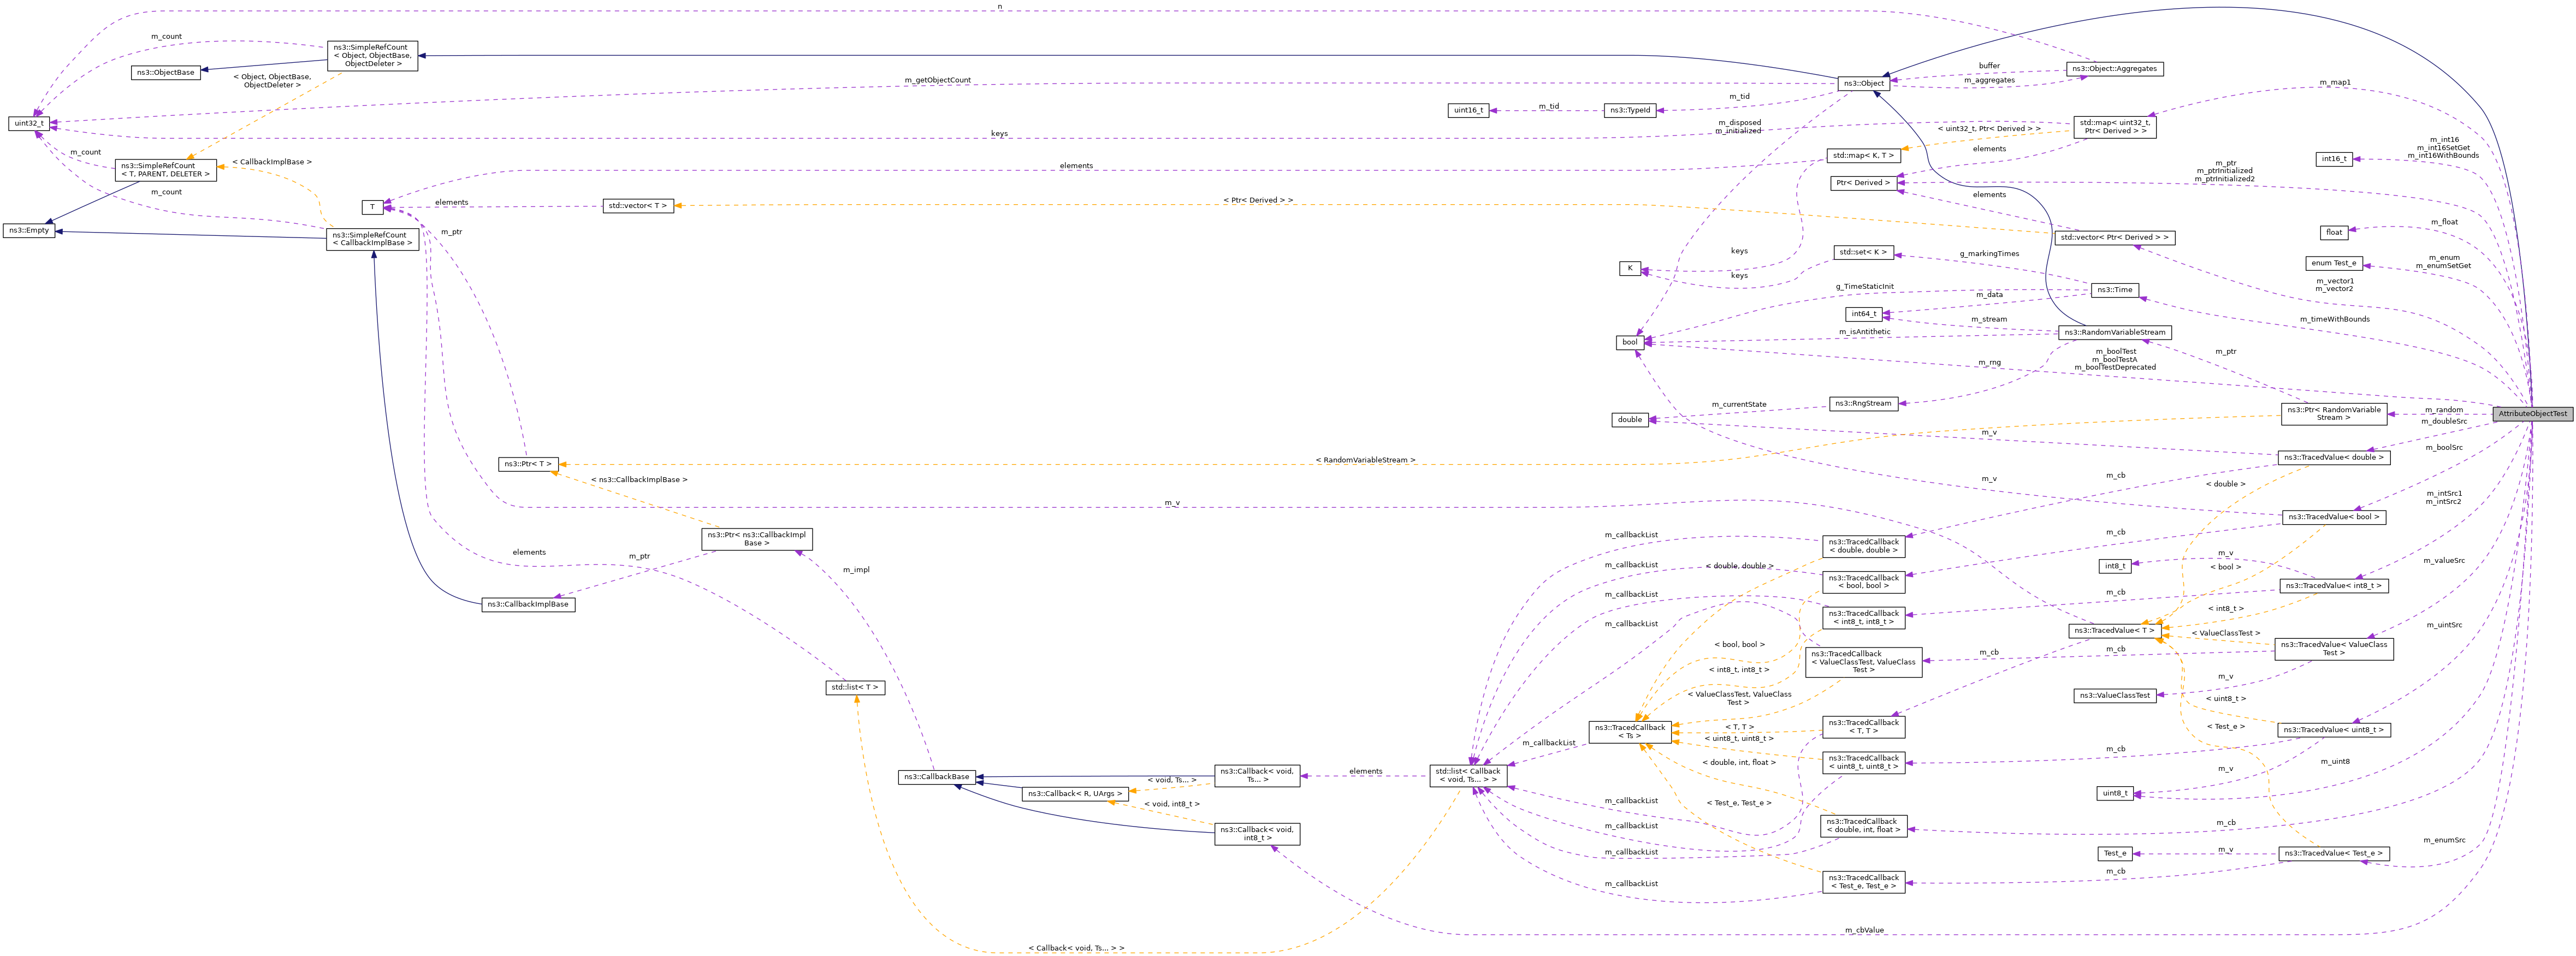This screenshot has height=956, width=2576.
Task: Select the int16_t node
Action: point(2334,159)
